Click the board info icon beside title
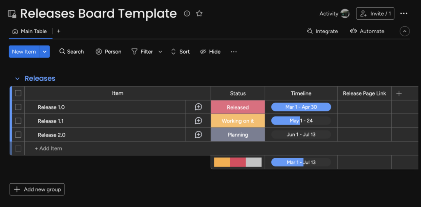This screenshot has height=207, width=421. coord(187,14)
